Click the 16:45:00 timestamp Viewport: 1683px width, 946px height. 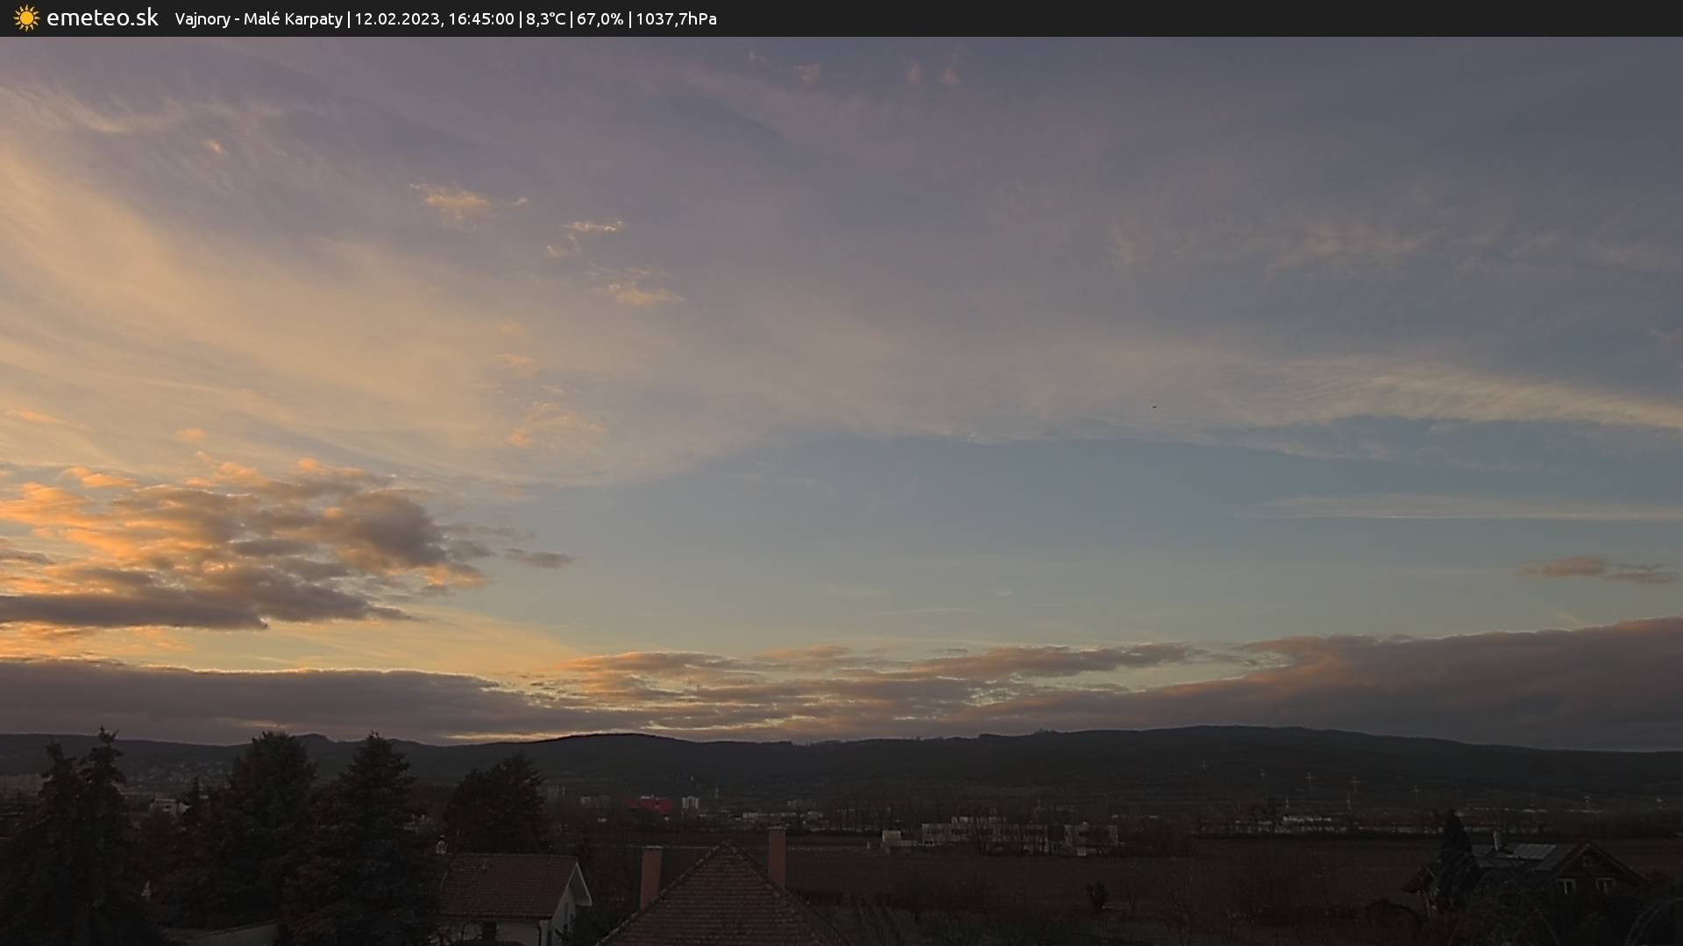(480, 19)
